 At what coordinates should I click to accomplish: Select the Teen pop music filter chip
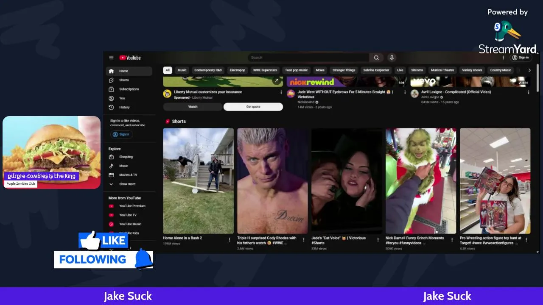[x=297, y=70]
